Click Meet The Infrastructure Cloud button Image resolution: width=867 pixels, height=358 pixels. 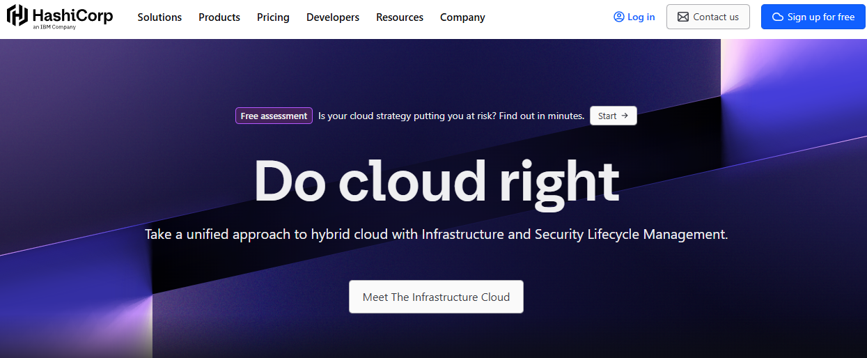point(436,297)
